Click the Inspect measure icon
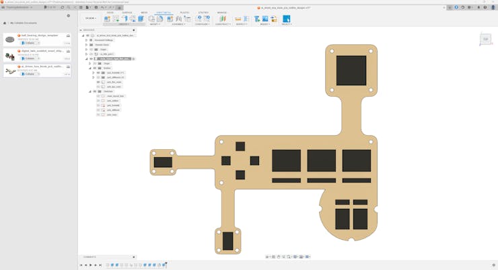Screen dimensions: 498x270 [x=238, y=19]
